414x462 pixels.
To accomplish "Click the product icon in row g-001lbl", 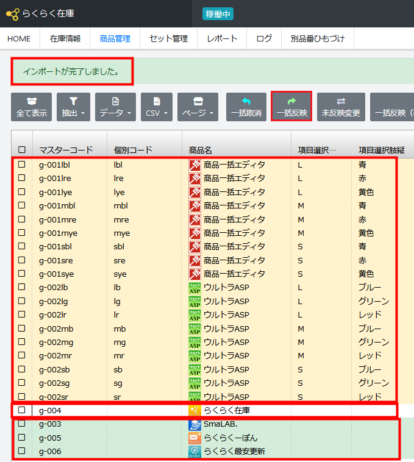I will (195, 165).
